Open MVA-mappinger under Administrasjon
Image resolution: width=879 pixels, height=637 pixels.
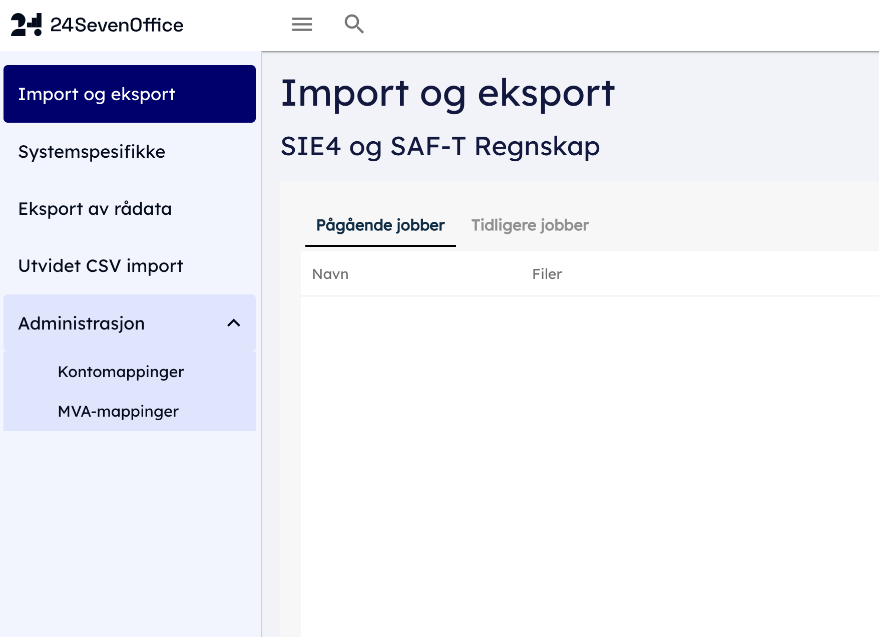point(118,411)
